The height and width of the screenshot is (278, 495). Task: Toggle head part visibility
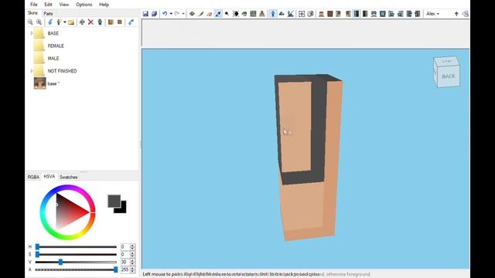[322, 14]
